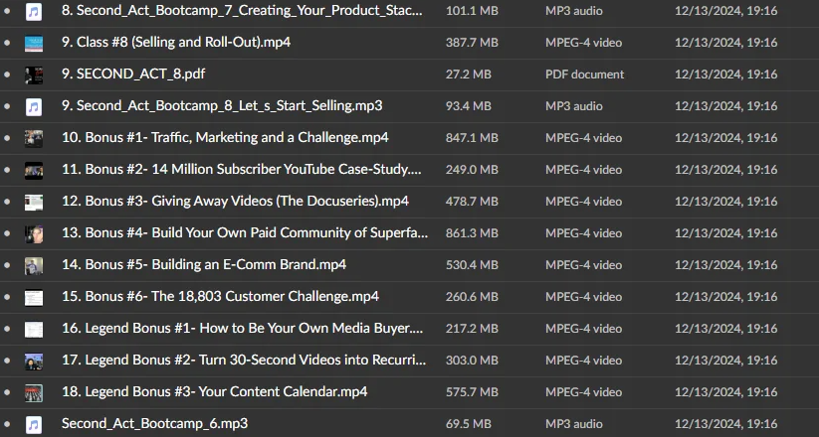Screen dimensions: 819x437
Task: Click the bullet marker beside SECOND_ACT_8.pdf row
Action: (7, 74)
